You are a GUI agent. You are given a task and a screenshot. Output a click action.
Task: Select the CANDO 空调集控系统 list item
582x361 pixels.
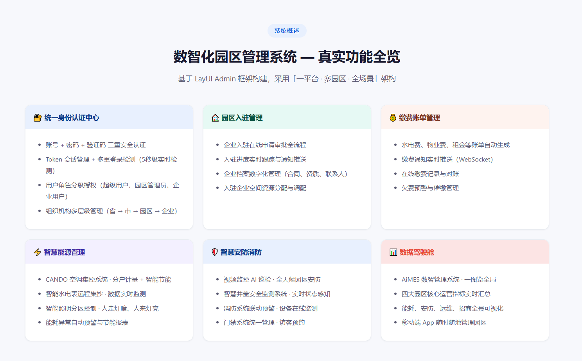pos(108,280)
